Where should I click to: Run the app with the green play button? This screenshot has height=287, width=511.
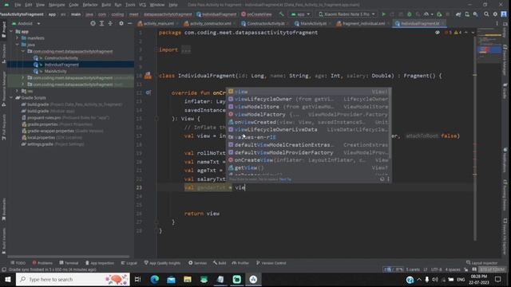tap(383, 14)
